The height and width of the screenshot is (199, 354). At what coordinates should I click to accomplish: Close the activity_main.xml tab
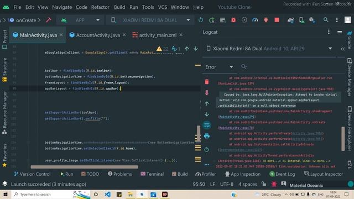tap(181, 35)
